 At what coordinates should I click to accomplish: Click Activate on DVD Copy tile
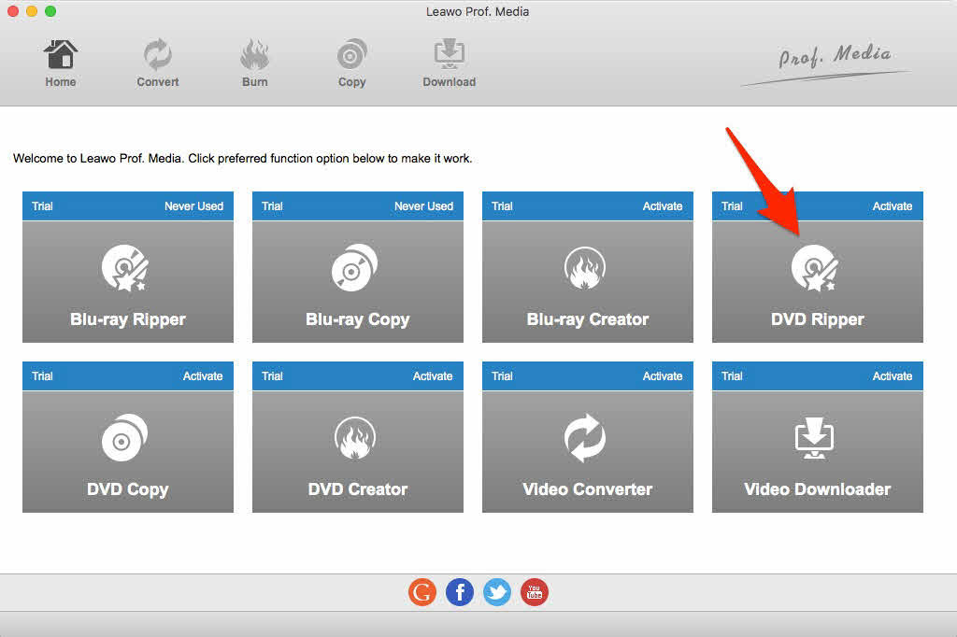click(203, 375)
